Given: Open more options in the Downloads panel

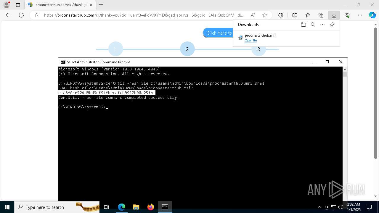Looking at the screenshot, I should (322, 25).
